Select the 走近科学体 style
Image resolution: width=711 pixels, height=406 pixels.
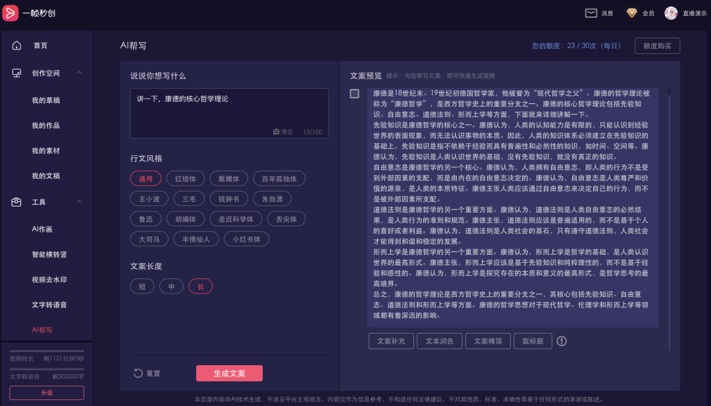coord(236,219)
